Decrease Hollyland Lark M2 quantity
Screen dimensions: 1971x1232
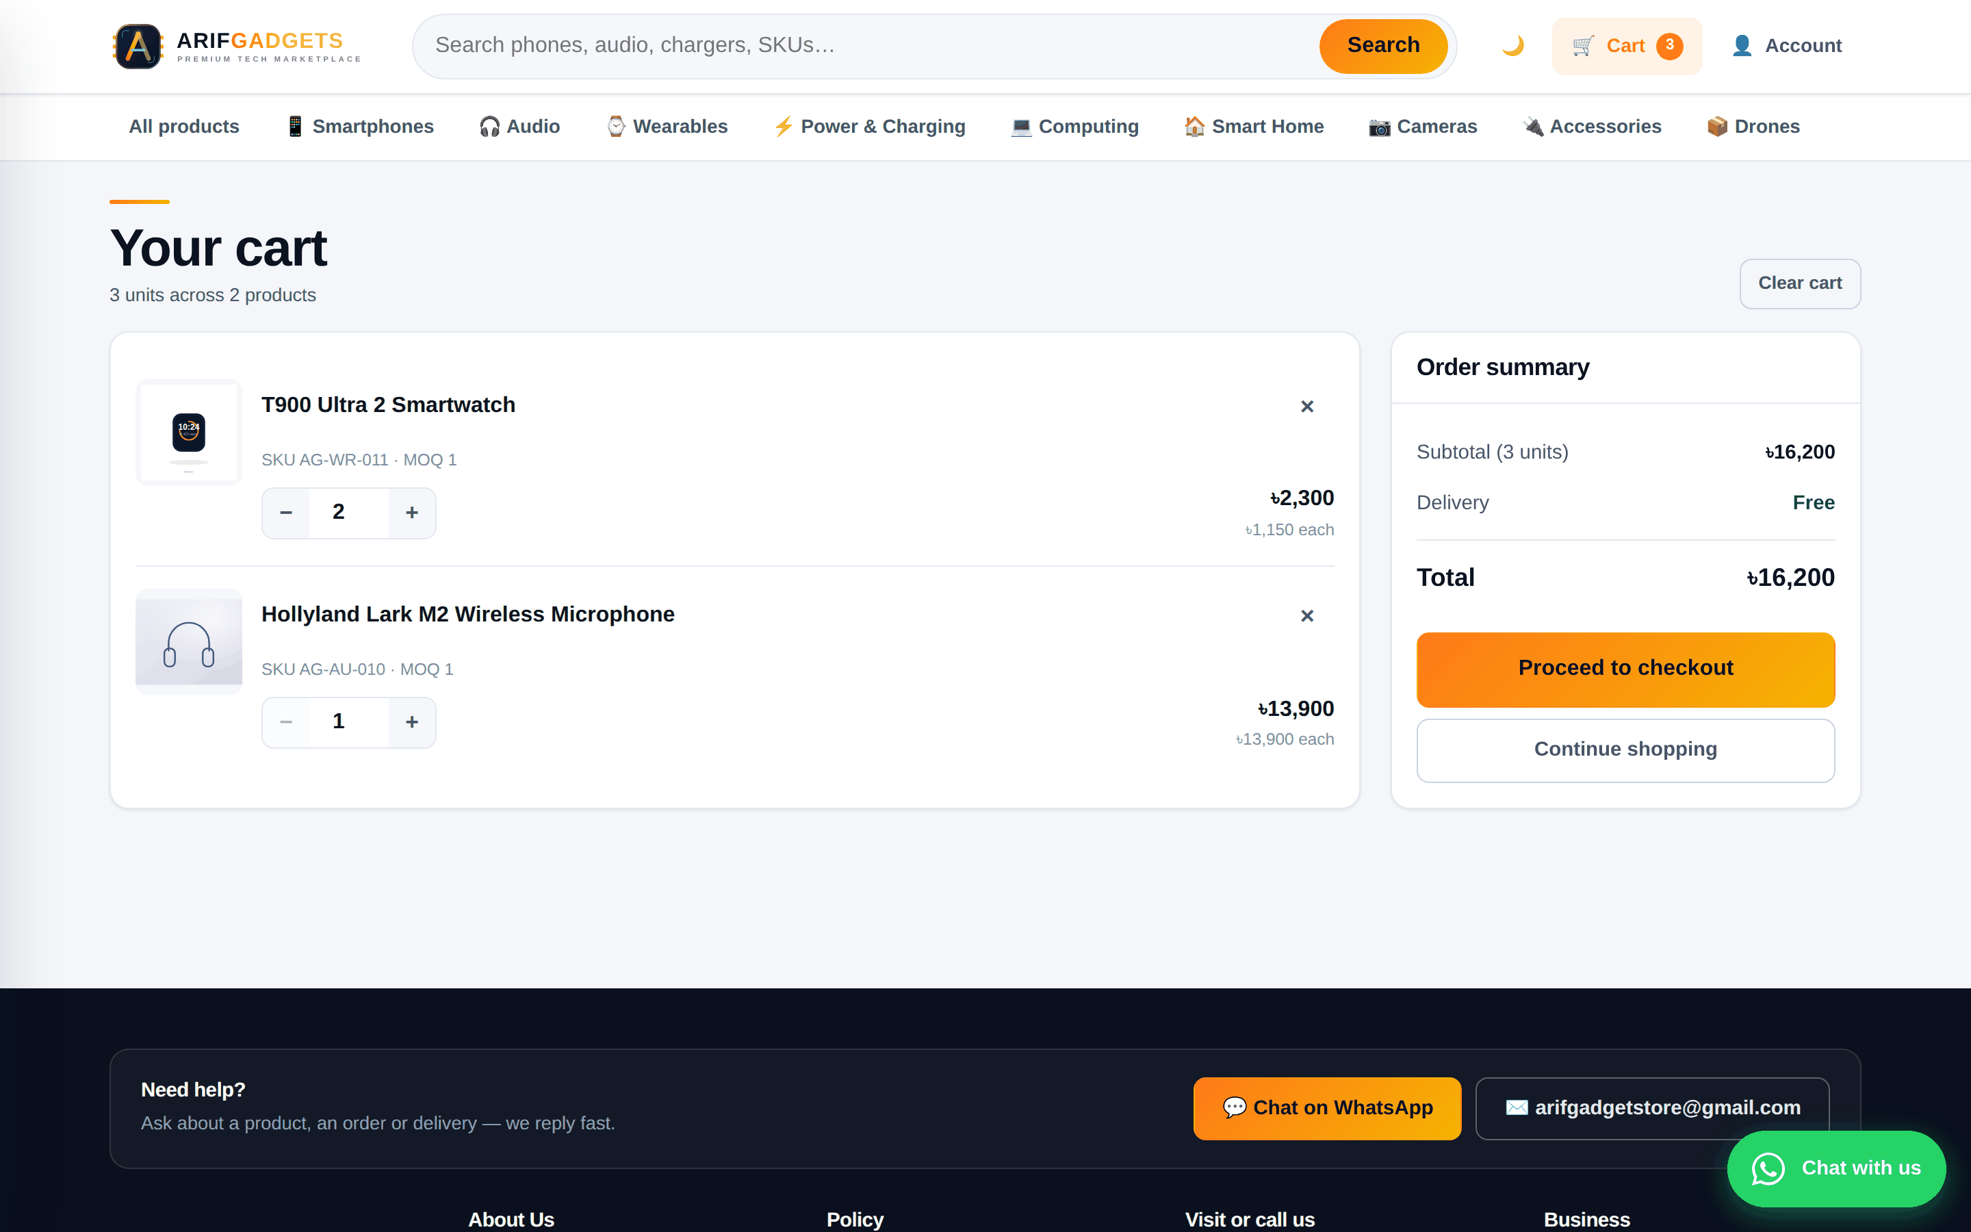(x=286, y=722)
